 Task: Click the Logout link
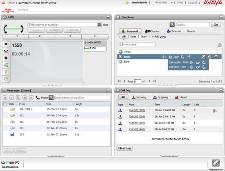[x=192, y=2]
